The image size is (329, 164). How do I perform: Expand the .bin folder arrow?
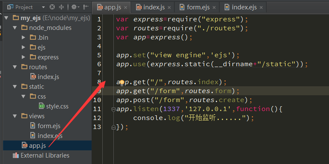click(x=23, y=38)
